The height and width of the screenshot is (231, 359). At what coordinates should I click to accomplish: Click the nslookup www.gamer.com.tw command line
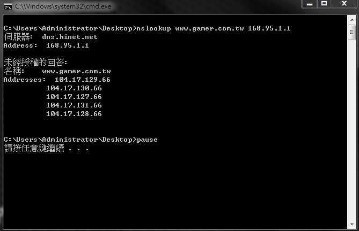point(147,28)
